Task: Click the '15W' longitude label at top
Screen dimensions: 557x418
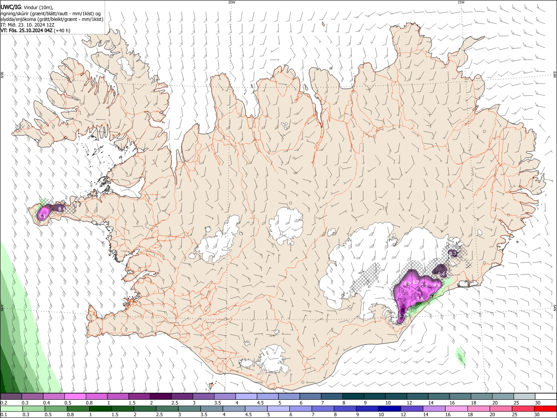Action: click(461, 2)
